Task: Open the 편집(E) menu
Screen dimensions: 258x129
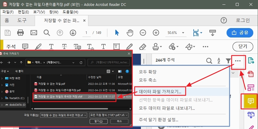Action: point(23,12)
